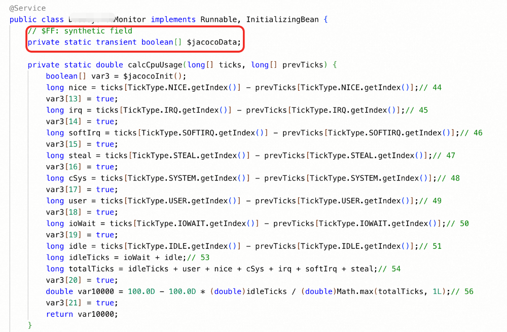The width and height of the screenshot is (507, 332).
Task: Click the totalTicks variable declaration
Action: click(x=223, y=269)
